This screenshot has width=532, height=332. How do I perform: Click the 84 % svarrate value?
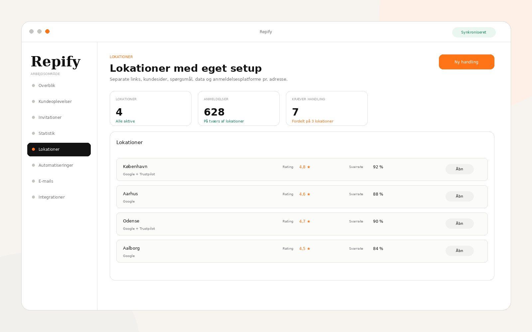click(378, 249)
